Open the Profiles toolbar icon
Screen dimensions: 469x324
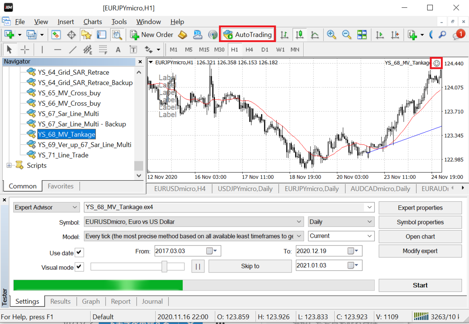31,35
